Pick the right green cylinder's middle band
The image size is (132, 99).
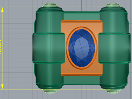pyautogui.click(x=115, y=48)
